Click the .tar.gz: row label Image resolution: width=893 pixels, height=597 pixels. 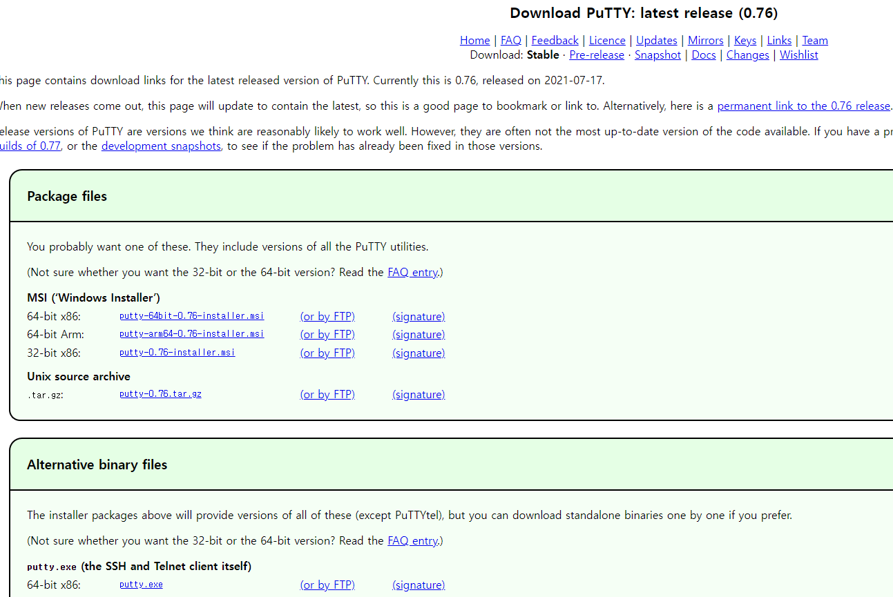coord(45,395)
